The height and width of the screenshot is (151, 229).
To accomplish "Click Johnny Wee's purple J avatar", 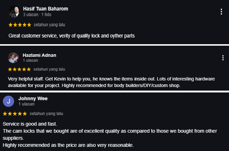I will point(8,101).
